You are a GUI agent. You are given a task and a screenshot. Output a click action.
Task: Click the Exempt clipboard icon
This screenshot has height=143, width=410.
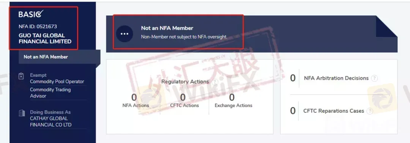pyautogui.click(x=21, y=76)
